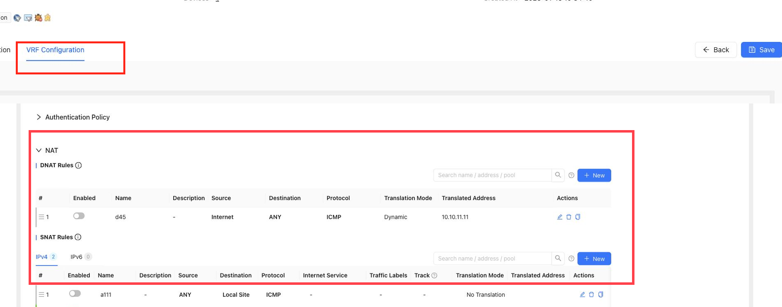Click the blue filter globe icon
Image resolution: width=782 pixels, height=307 pixels.
pyautogui.click(x=17, y=18)
